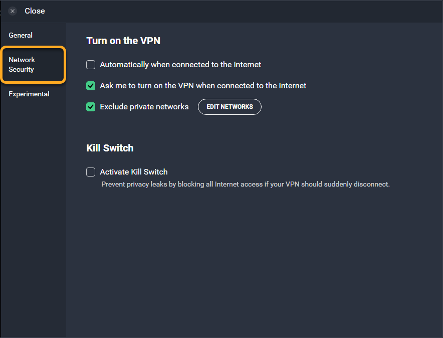Image resolution: width=443 pixels, height=338 pixels.
Task: Untick the green Exclude private networks checkbox
Action: pyautogui.click(x=91, y=107)
